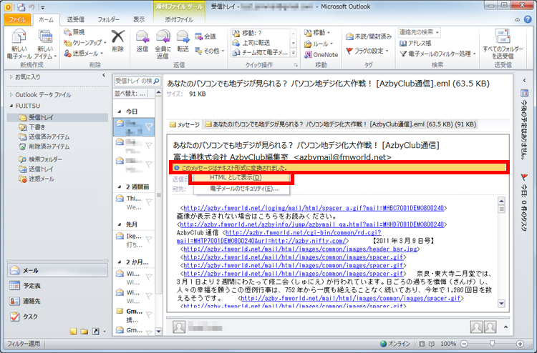Open the 移動 move dropdown
Viewport: 537px width, 353px height.
pyautogui.click(x=317, y=33)
